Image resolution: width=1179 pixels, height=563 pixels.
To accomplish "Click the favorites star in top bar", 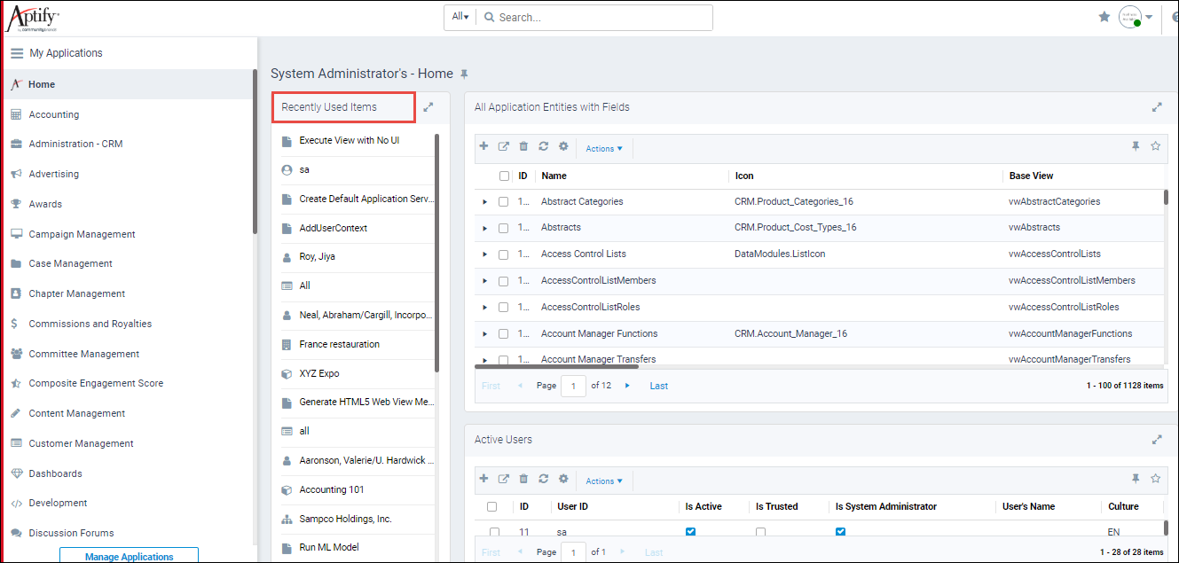I will click(1104, 16).
